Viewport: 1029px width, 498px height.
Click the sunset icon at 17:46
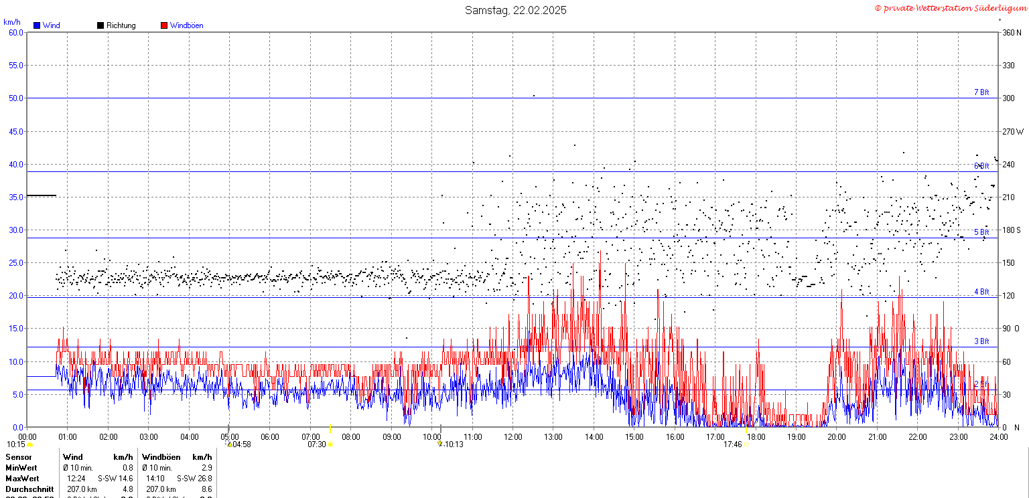point(746,444)
